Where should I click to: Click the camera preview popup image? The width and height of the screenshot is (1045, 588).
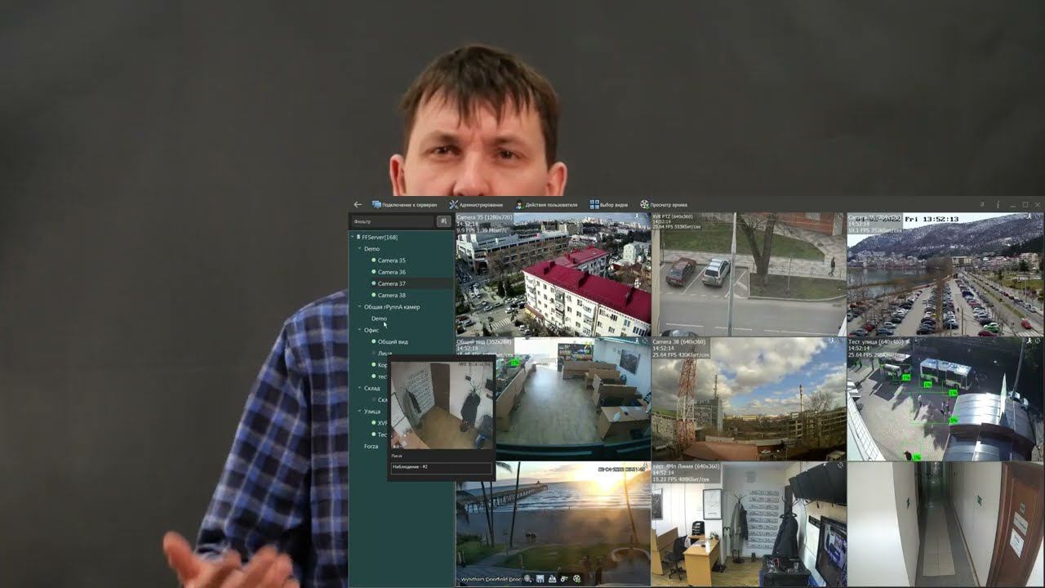click(x=442, y=405)
